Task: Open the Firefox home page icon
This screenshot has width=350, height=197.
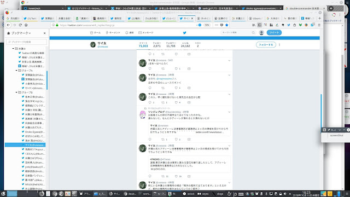Action: (x=26, y=25)
